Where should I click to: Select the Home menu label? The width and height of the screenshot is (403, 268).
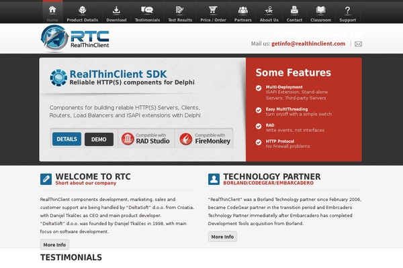(52, 20)
